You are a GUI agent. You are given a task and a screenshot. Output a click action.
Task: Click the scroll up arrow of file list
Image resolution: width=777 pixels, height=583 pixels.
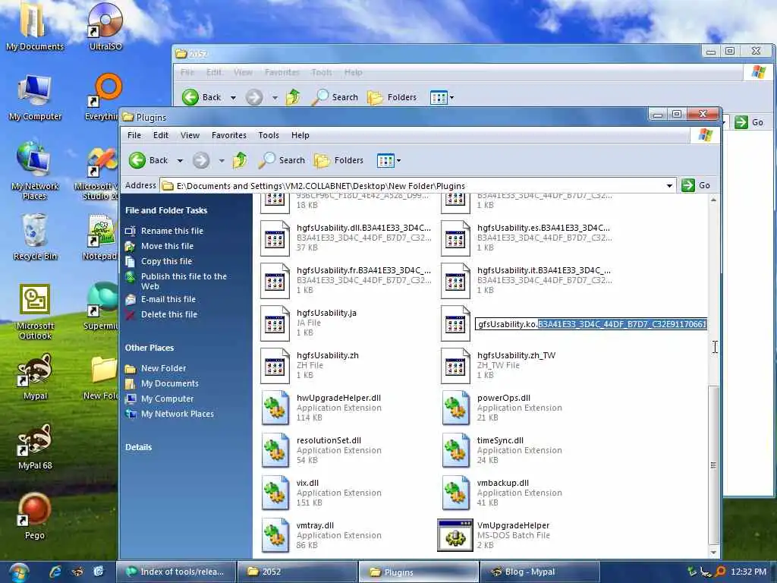(x=713, y=200)
